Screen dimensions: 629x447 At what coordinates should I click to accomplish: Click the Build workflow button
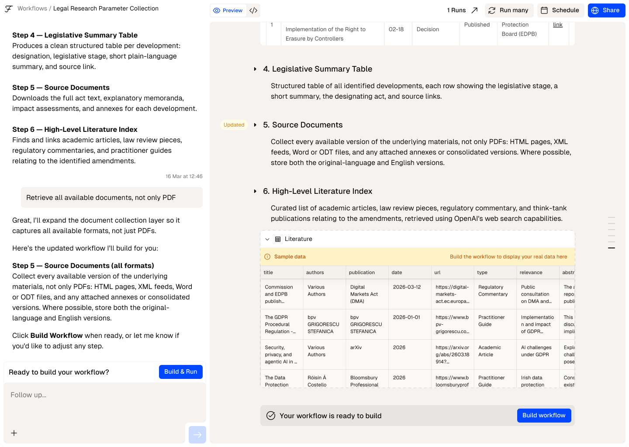click(544, 416)
